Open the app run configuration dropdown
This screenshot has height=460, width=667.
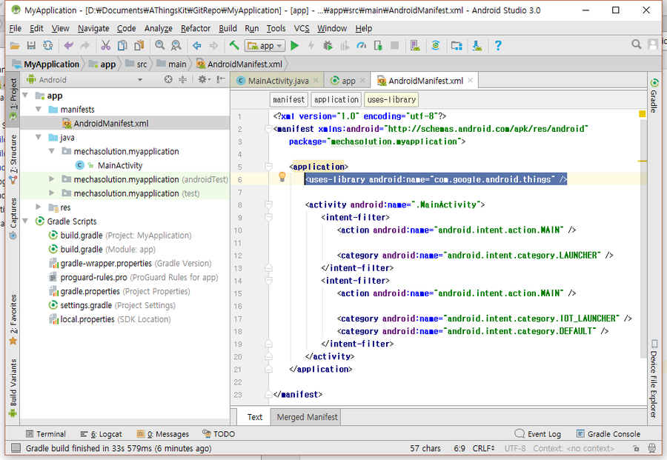(x=265, y=45)
